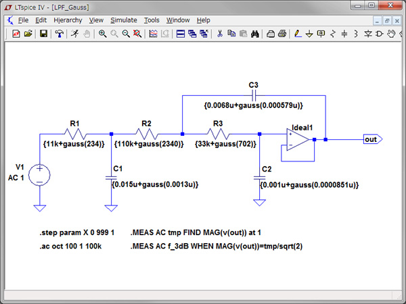Screen dimensions: 406x304
Task: Click the V1 voltage source symbol
Action: click(40, 174)
